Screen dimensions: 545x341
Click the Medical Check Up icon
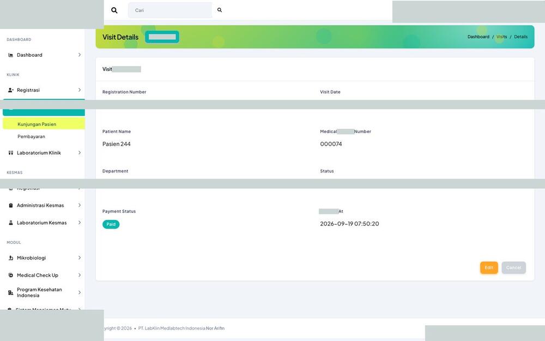11,275
